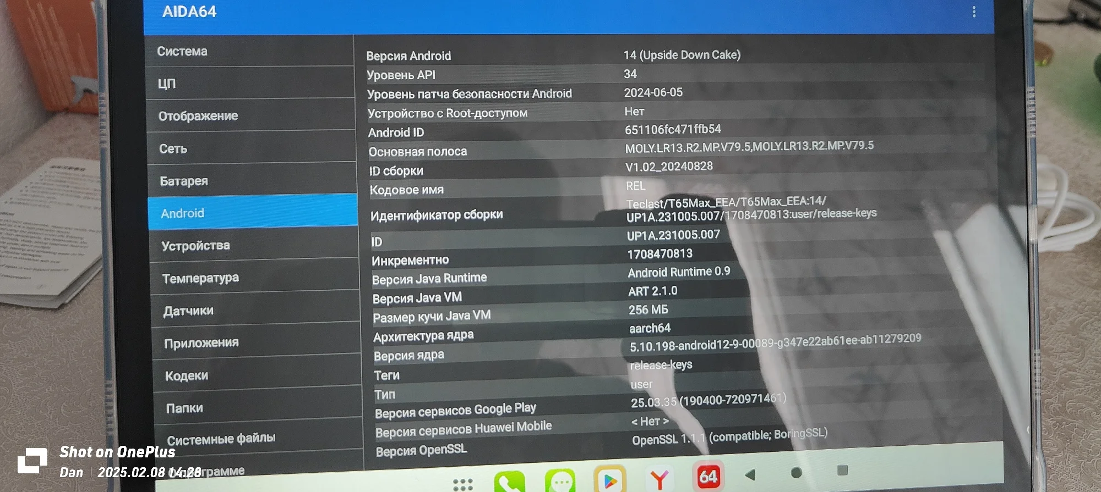Tap the value Android Runtime 0.9
Screen dimensions: 1101x492
pyautogui.click(x=679, y=272)
